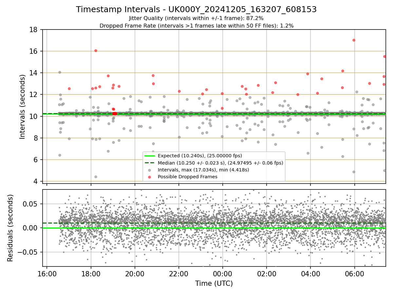
Task: Click the plot title 'Timestamp Intervals - UK000Y_20241205_163207_608153'
Action: pyautogui.click(x=196, y=10)
